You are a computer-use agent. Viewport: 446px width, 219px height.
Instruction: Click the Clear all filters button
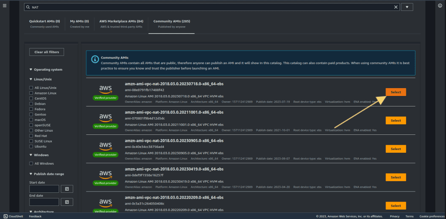point(47,52)
